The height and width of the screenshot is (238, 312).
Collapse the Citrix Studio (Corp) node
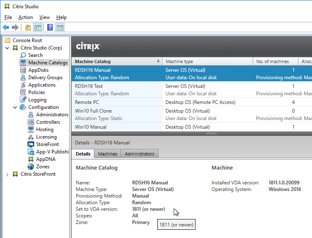(7, 48)
